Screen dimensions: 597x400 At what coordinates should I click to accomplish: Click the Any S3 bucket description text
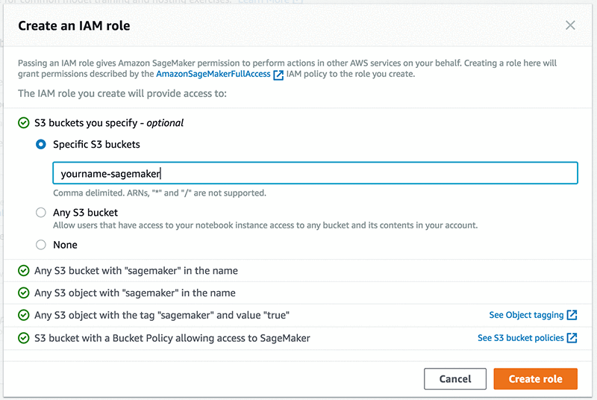[265, 225]
